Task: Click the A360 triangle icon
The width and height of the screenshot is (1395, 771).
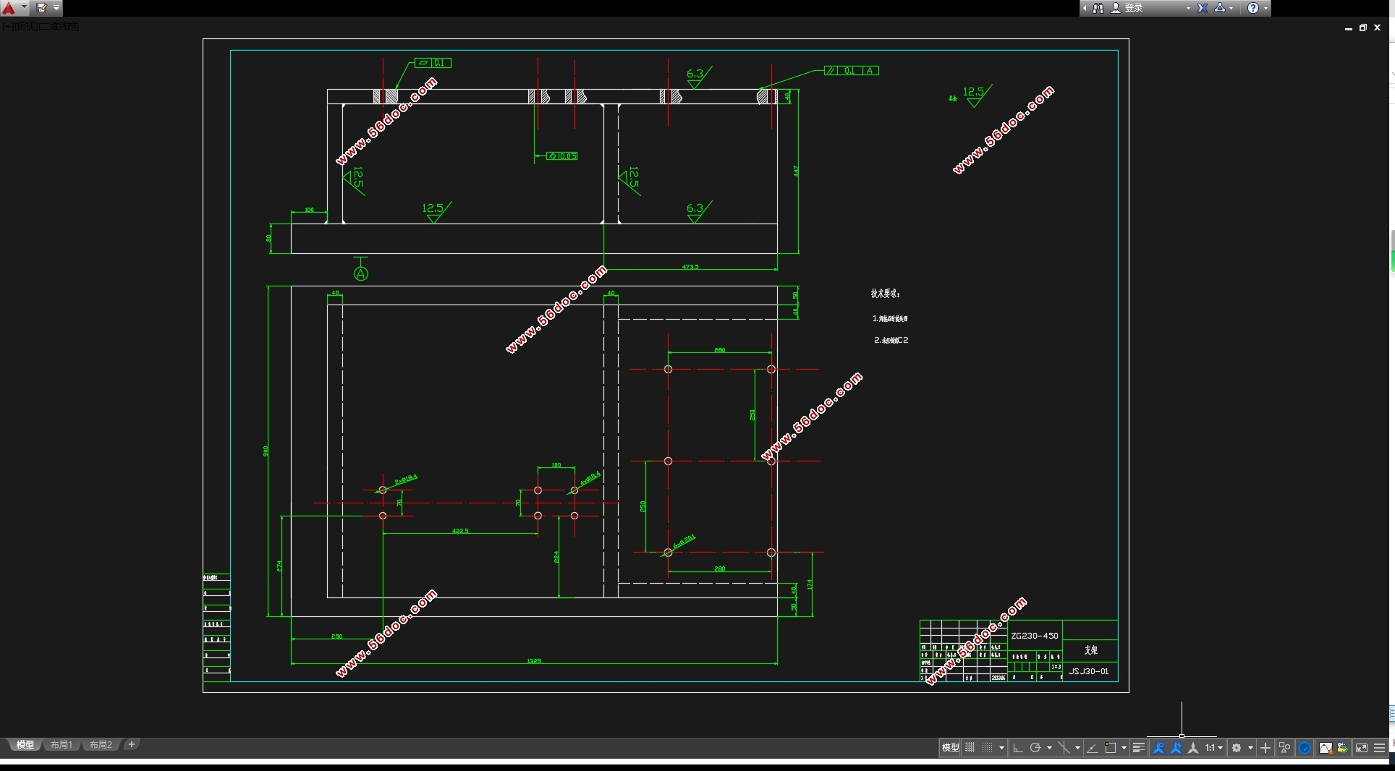Action: (x=1220, y=8)
